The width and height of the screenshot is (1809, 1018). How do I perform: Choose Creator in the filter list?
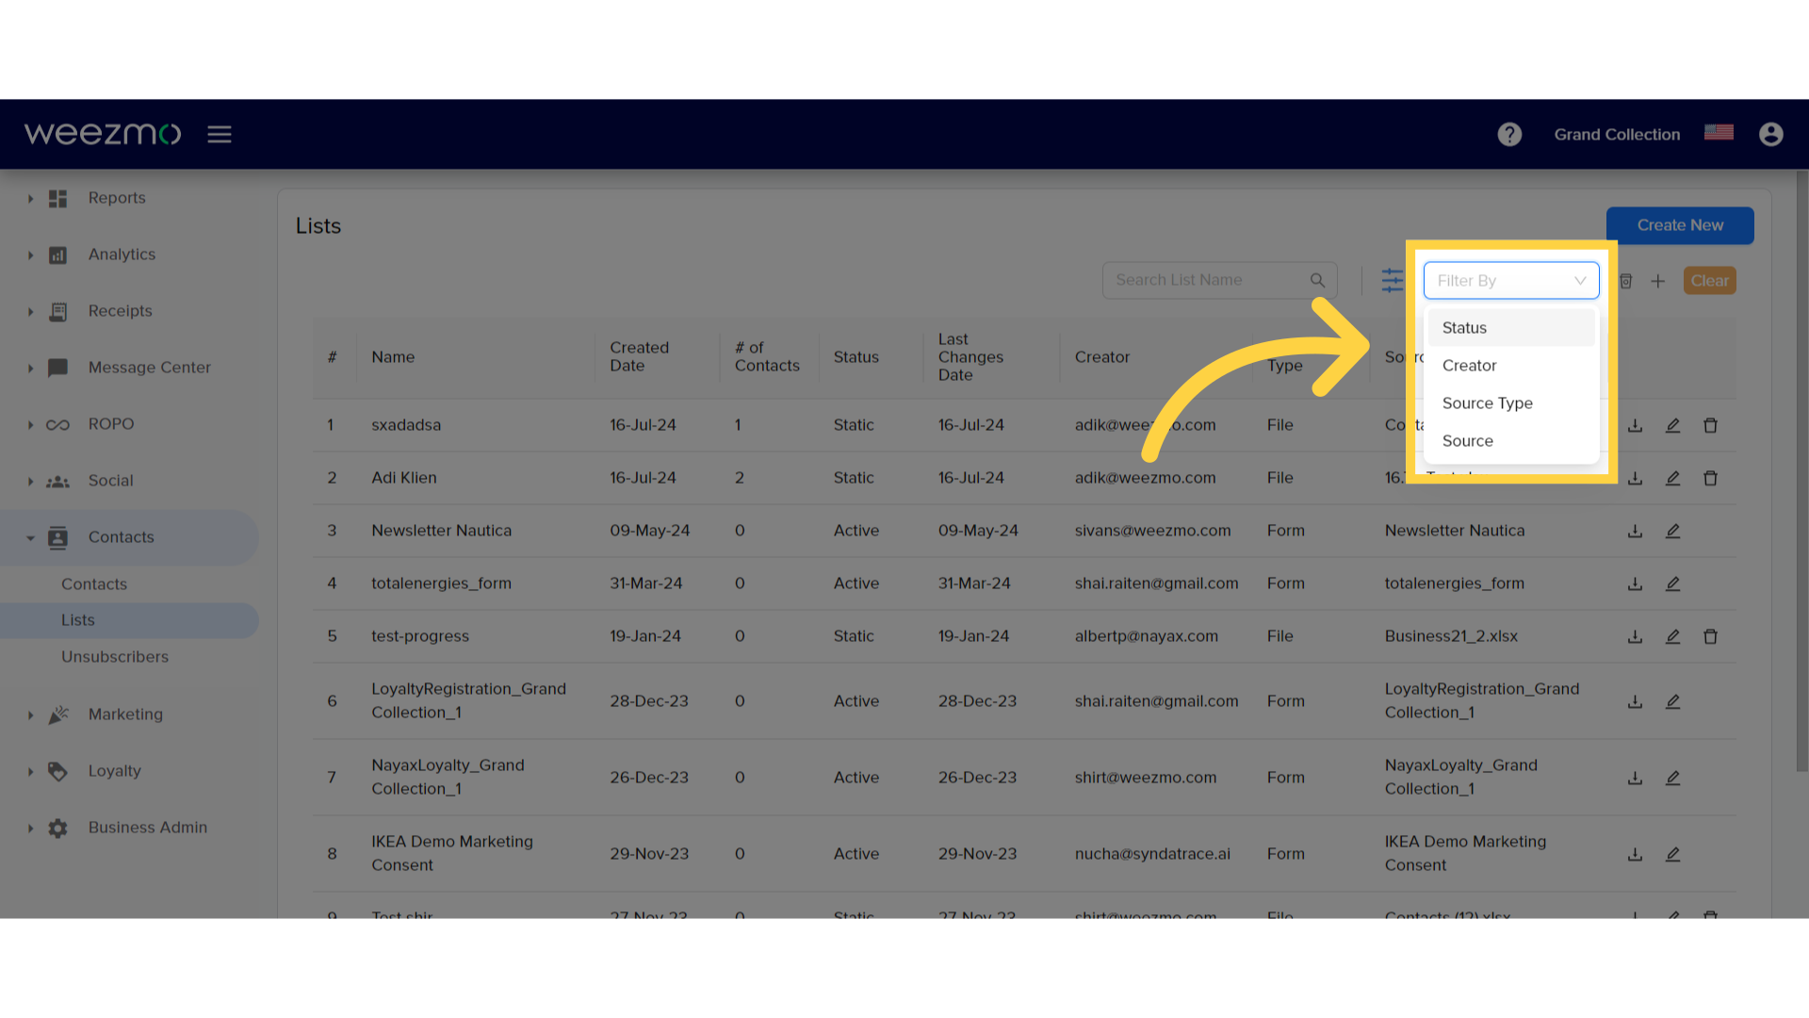[1510, 366]
